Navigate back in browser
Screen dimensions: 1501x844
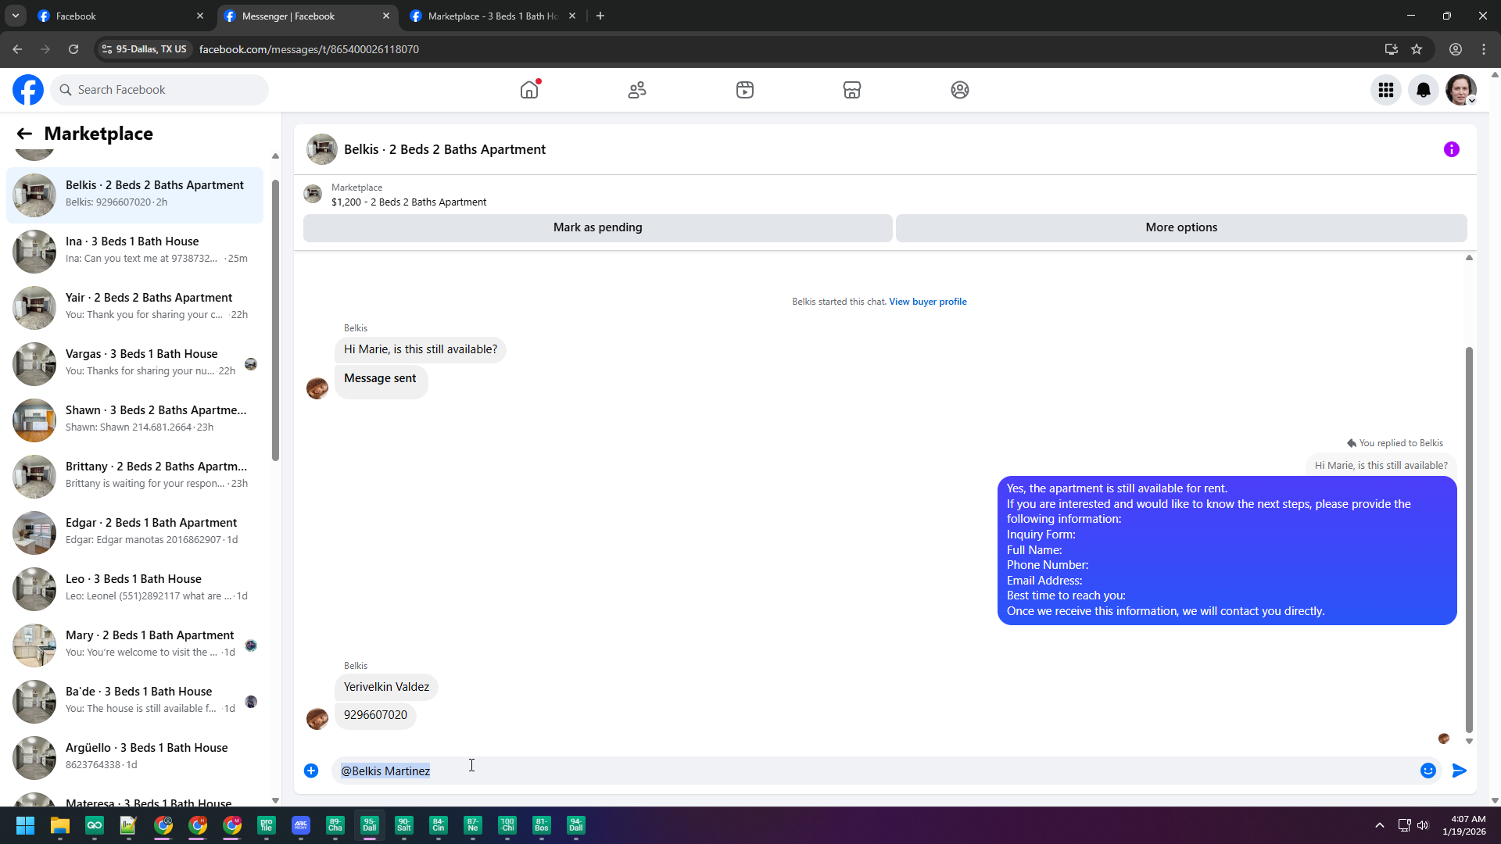(17, 49)
